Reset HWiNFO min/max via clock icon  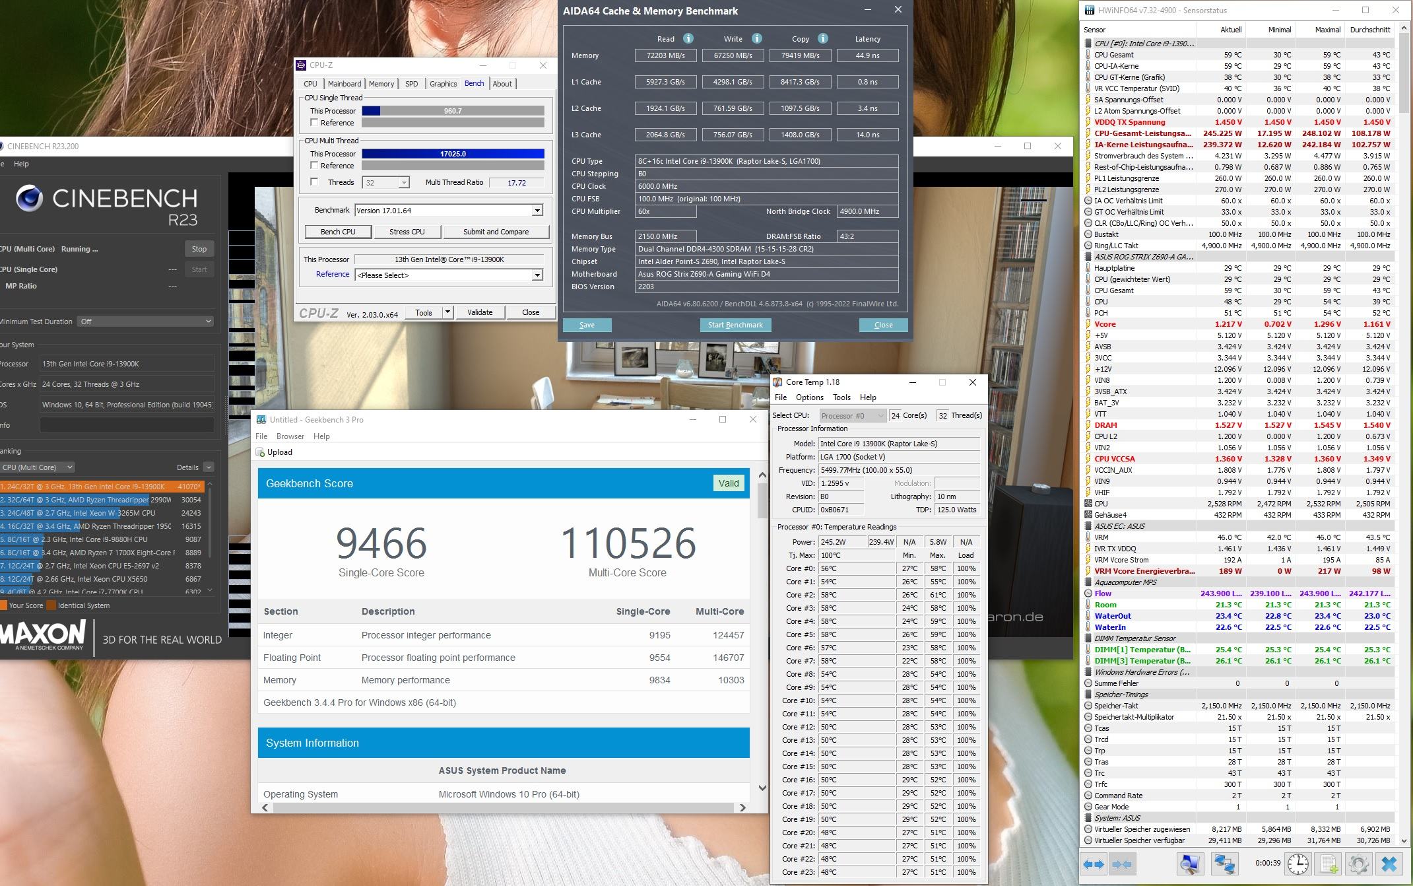point(1298,864)
